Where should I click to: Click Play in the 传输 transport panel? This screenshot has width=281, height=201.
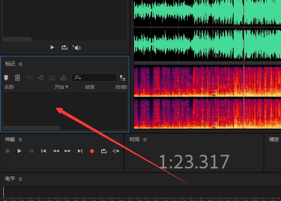coord(19,151)
